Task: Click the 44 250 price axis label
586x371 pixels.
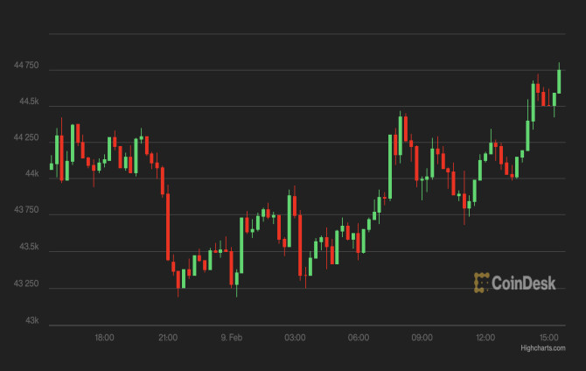Action: pos(26,137)
